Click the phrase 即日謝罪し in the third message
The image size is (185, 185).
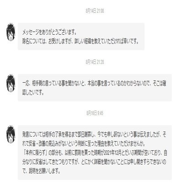click(86, 135)
